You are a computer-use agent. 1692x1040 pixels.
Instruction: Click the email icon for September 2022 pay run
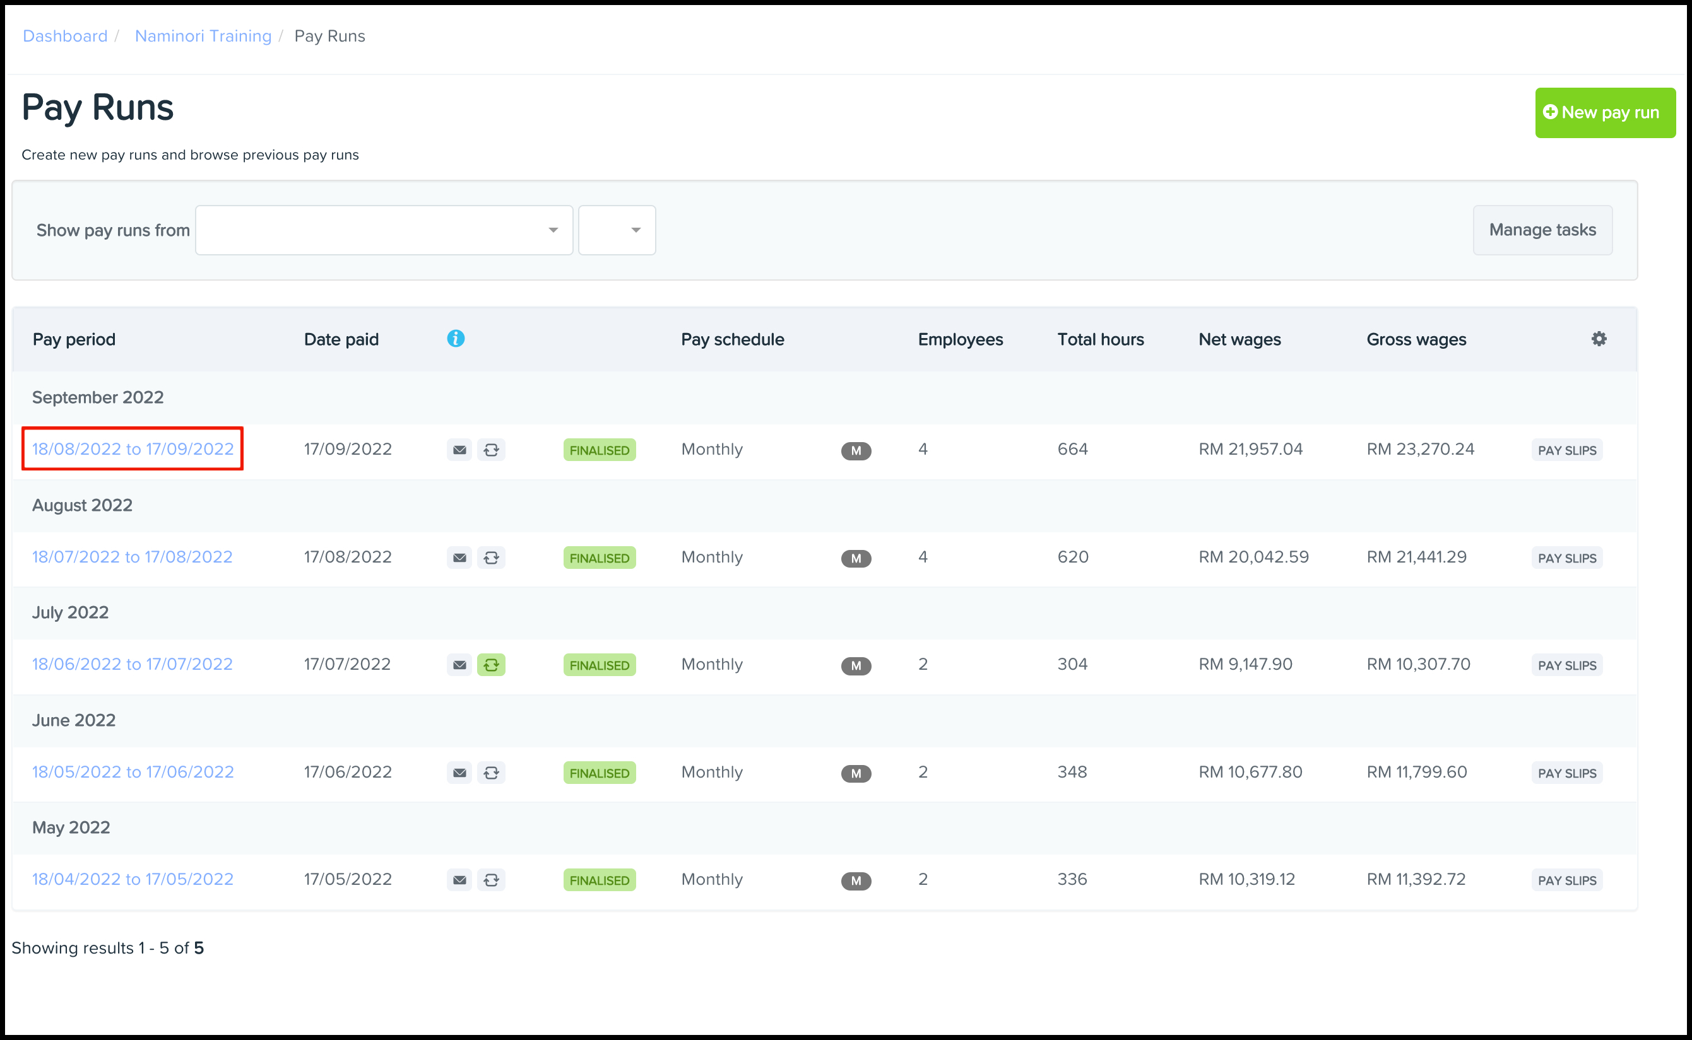point(459,450)
